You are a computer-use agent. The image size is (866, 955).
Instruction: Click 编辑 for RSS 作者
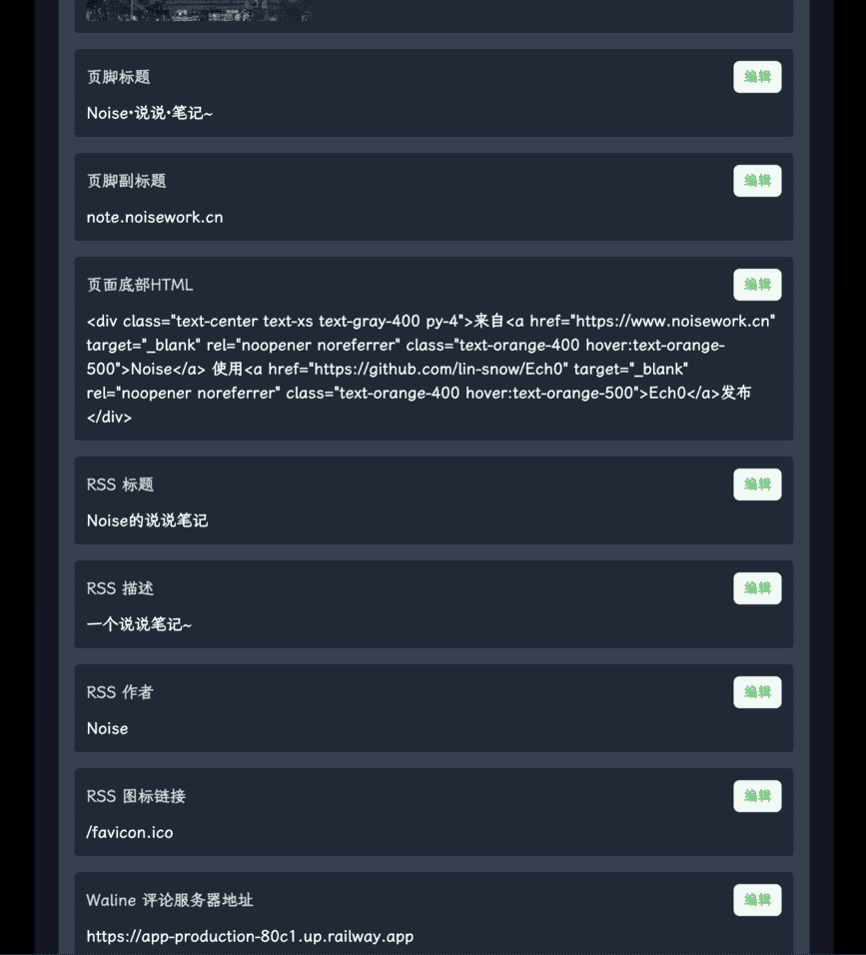757,692
